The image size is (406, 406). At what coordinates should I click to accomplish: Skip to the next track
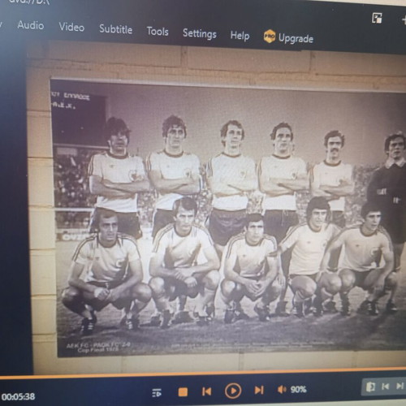click(259, 390)
